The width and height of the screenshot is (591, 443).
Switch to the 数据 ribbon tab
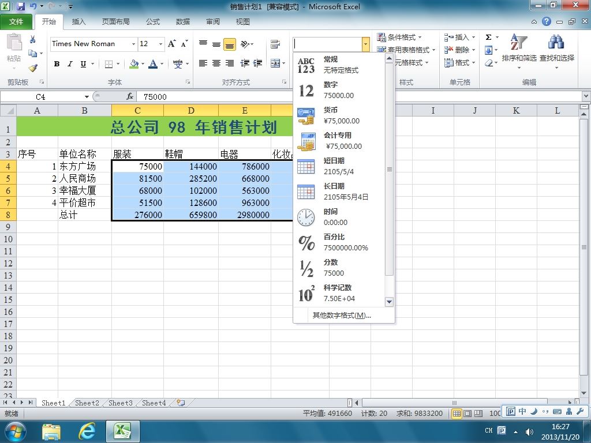183,22
